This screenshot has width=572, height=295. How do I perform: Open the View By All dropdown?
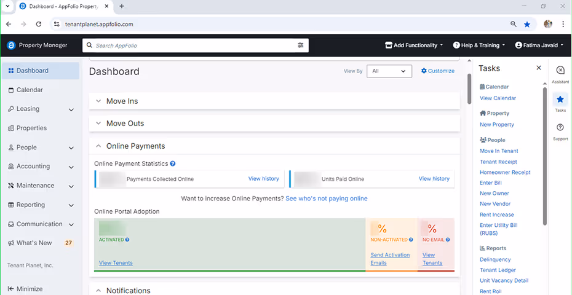point(389,71)
